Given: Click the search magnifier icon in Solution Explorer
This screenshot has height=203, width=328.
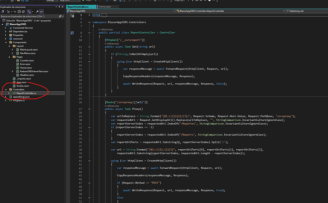Looking at the screenshot, I should [x=60, y=16].
